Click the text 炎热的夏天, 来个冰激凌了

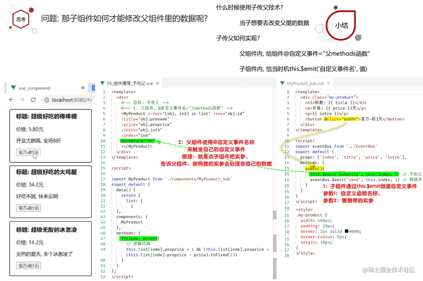pos(44,254)
